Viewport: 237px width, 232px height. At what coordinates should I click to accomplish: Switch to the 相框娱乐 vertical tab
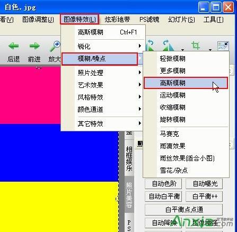click(x=129, y=158)
